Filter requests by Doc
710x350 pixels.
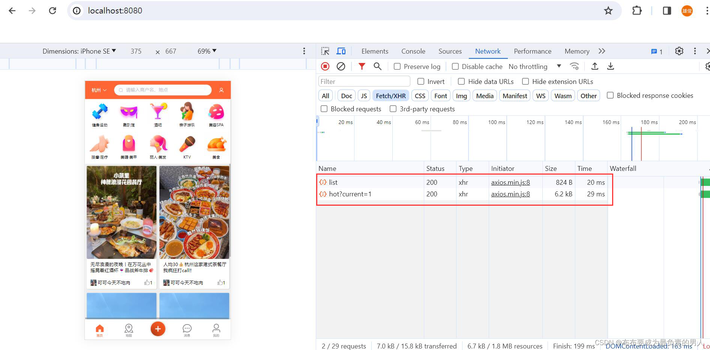[x=347, y=96]
